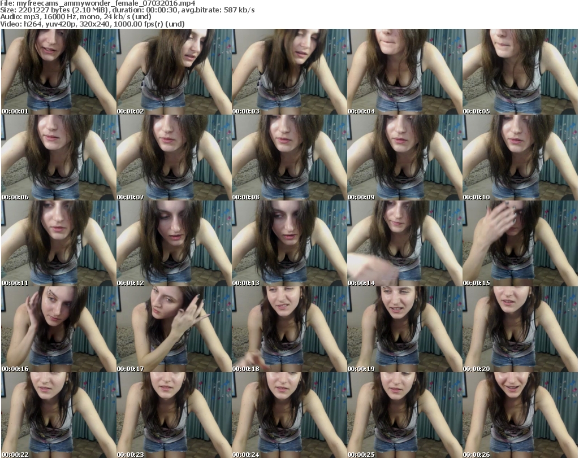Viewport: 579px width, 458px height.
Task: Pick the last frame stamped 00:00:26
Action: pos(520,415)
